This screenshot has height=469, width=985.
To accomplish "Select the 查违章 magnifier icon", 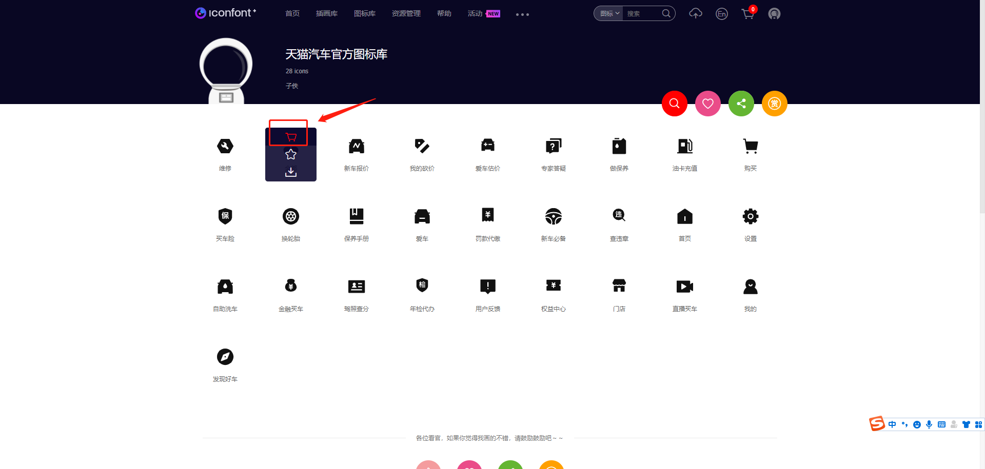I will click(x=619, y=216).
